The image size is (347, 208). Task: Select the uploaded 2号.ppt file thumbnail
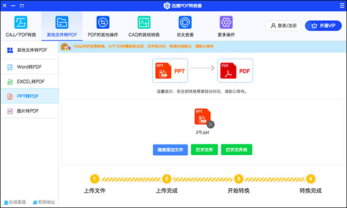[202, 116]
